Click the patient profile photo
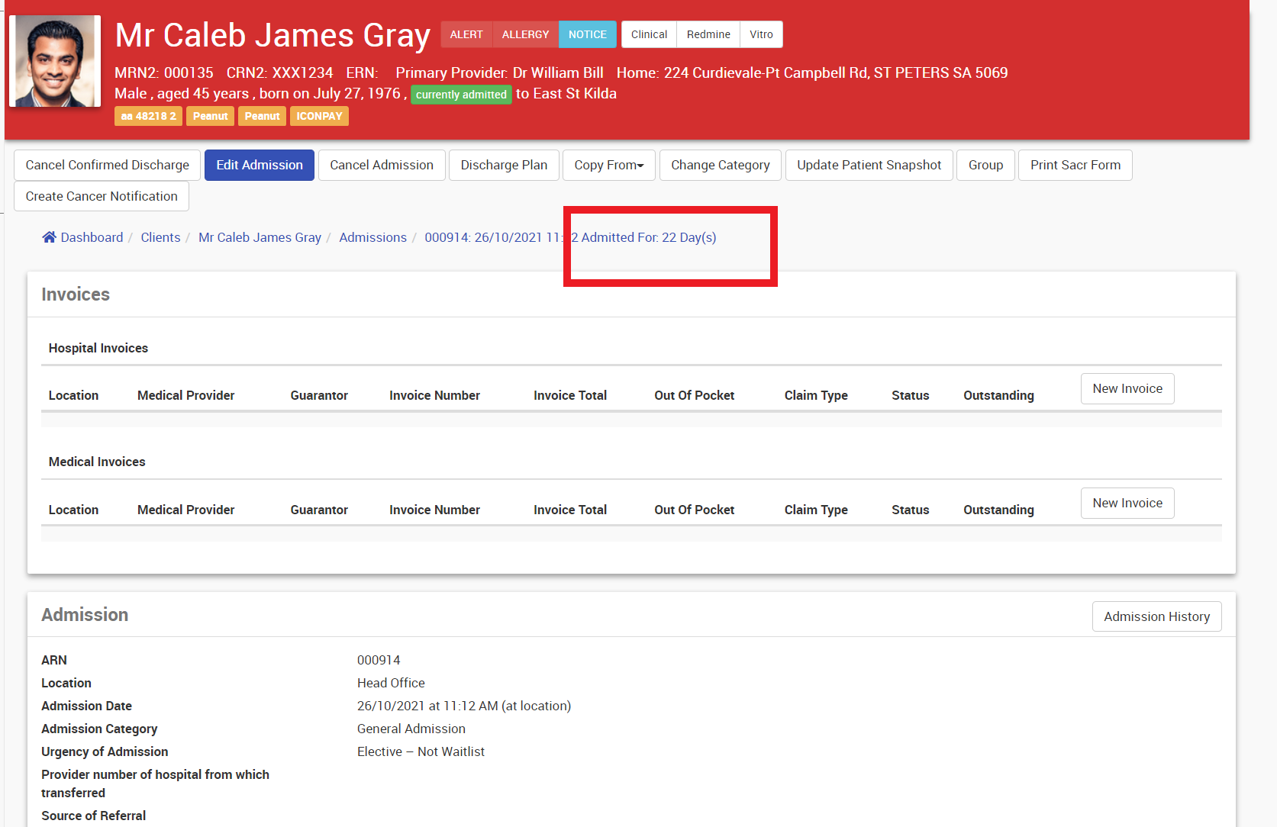The width and height of the screenshot is (1277, 827). [x=55, y=61]
